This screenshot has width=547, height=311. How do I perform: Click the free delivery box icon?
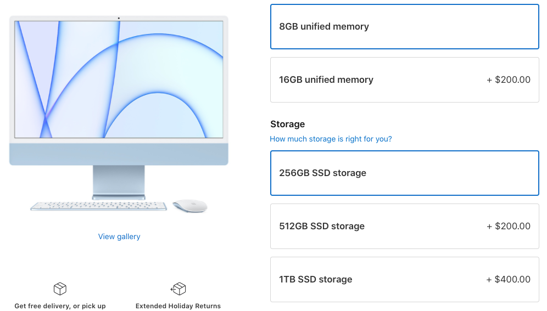pos(60,289)
